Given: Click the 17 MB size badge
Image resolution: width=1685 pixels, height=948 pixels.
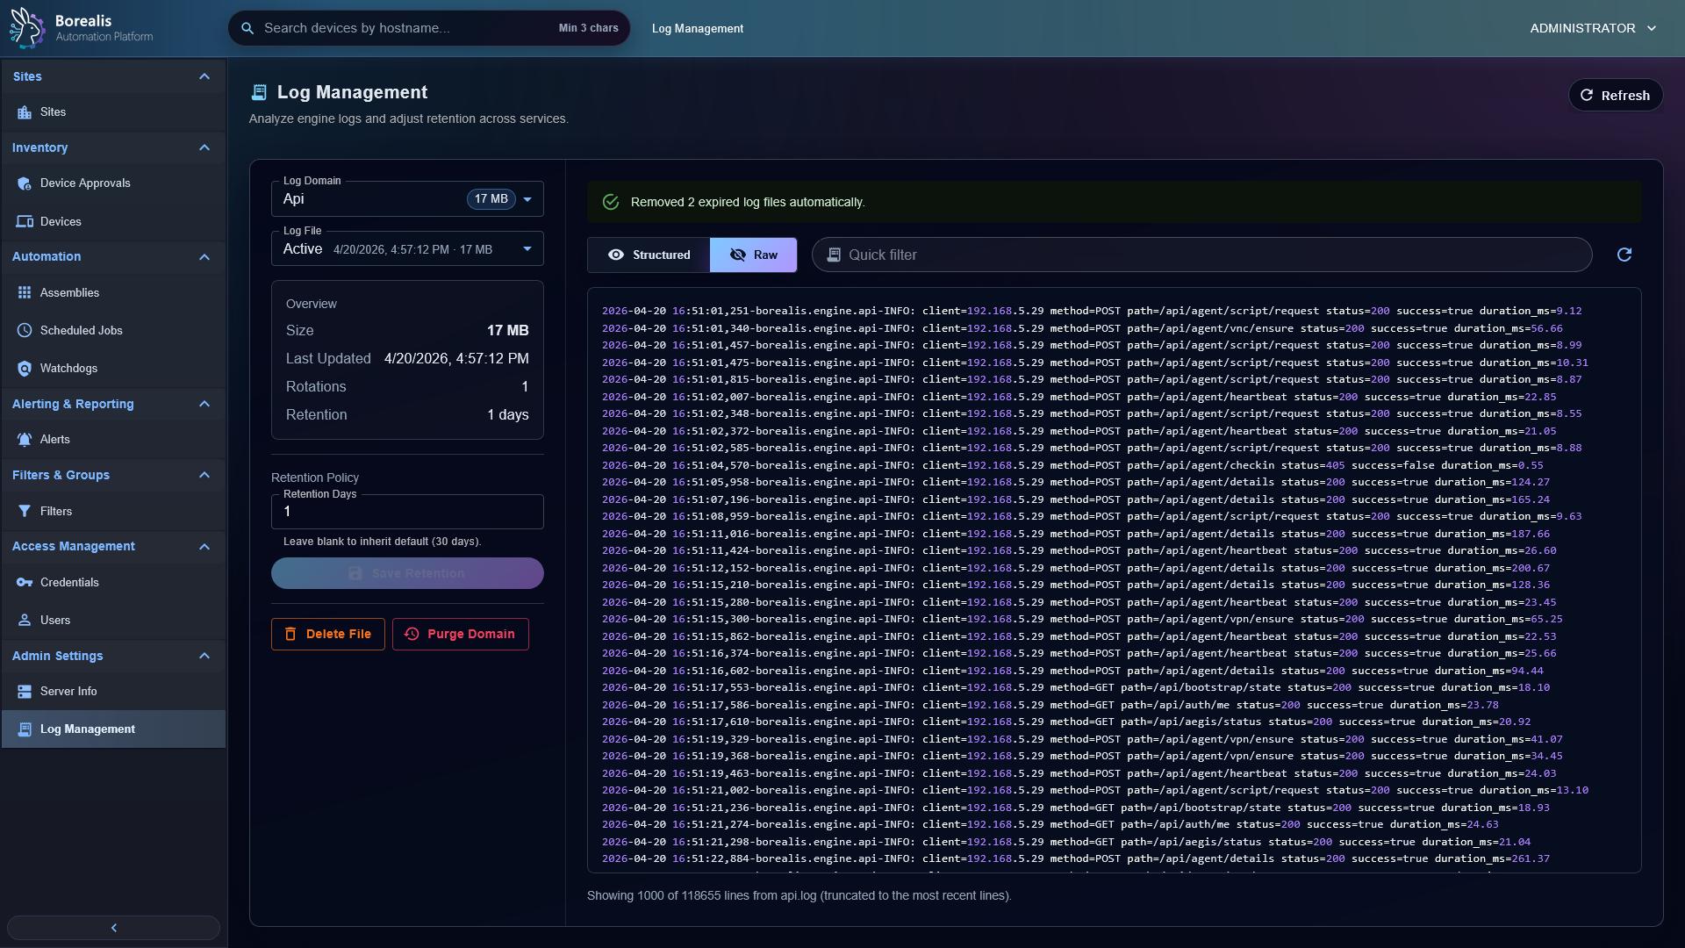Looking at the screenshot, I should [491, 199].
